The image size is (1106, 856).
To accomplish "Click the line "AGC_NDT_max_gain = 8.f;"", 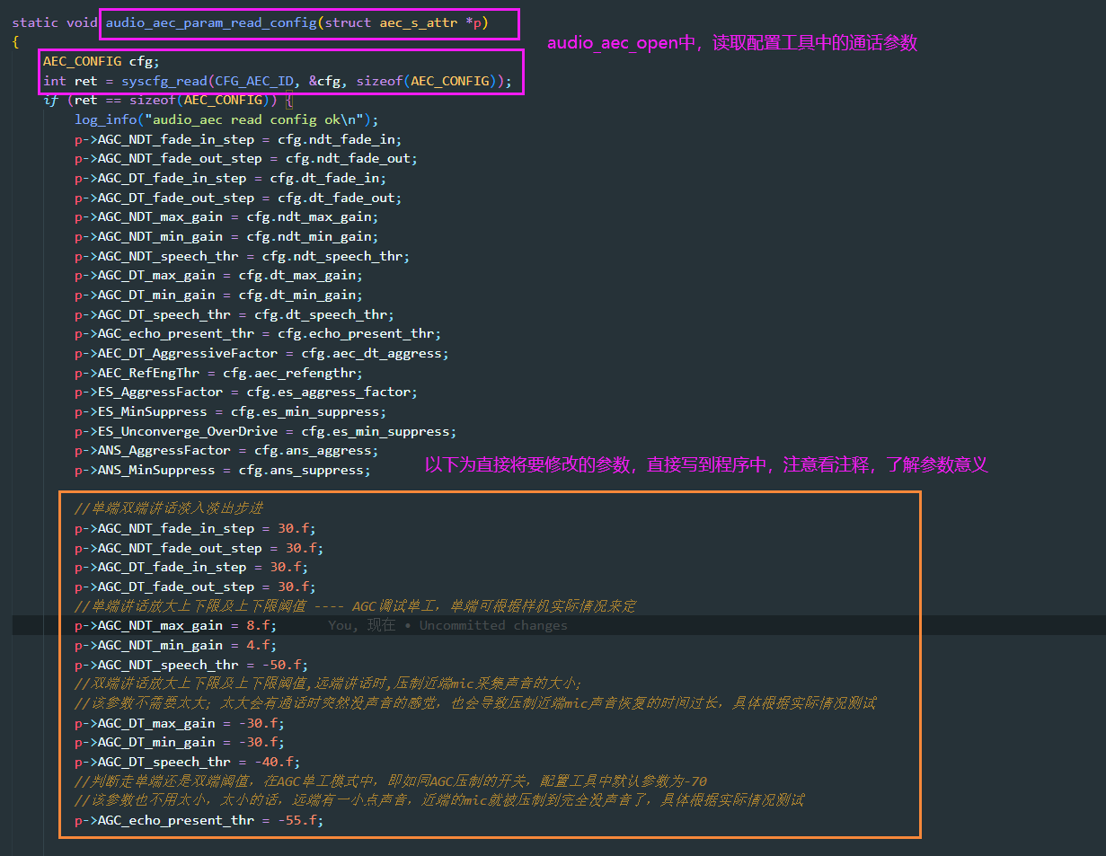I will pyautogui.click(x=175, y=625).
